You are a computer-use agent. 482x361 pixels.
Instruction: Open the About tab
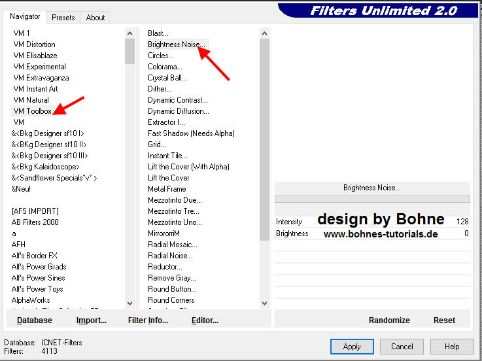tap(95, 18)
